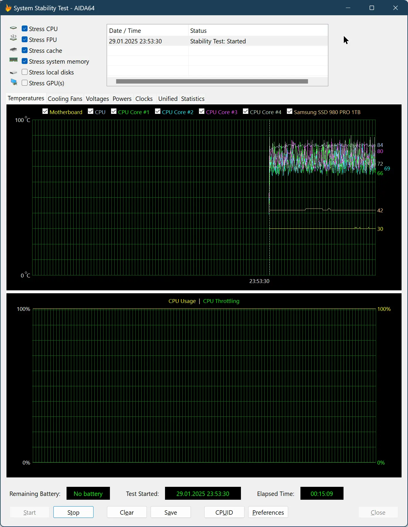This screenshot has height=527, width=408.
Task: Click the RAM module icon beside Stress system memory
Action: point(13,60)
